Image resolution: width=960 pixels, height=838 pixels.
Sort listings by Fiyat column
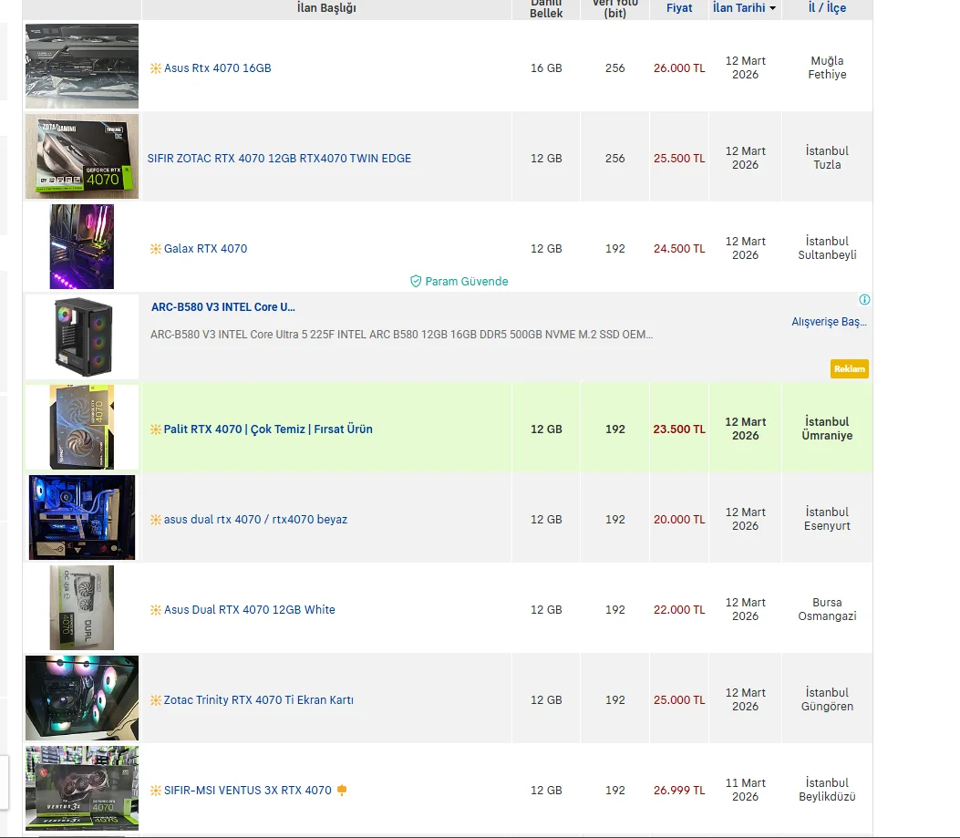tap(679, 8)
